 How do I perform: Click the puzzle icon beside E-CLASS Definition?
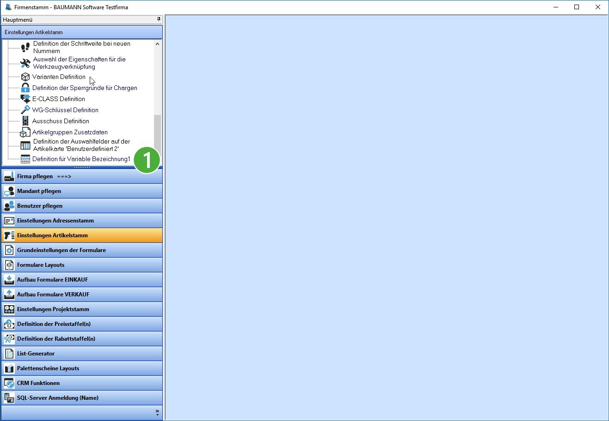pos(25,99)
